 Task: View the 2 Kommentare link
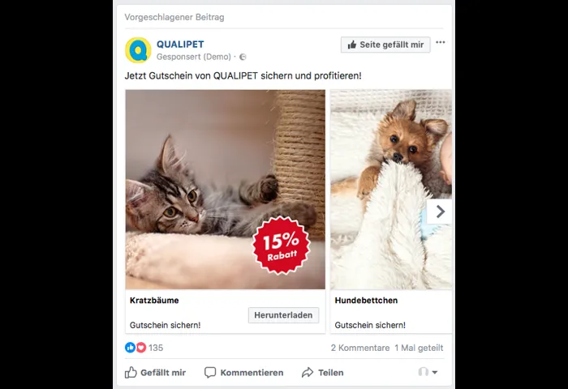pyautogui.click(x=360, y=348)
